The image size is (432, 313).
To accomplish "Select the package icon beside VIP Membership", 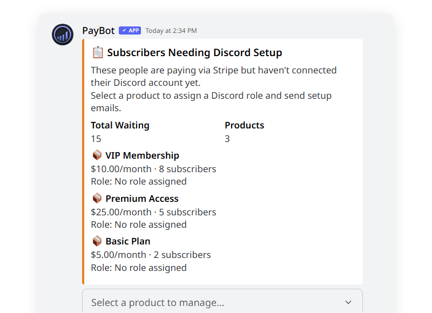I will (97, 155).
